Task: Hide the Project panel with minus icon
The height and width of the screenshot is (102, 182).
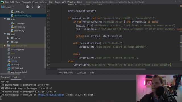Action: [x=44, y=7]
